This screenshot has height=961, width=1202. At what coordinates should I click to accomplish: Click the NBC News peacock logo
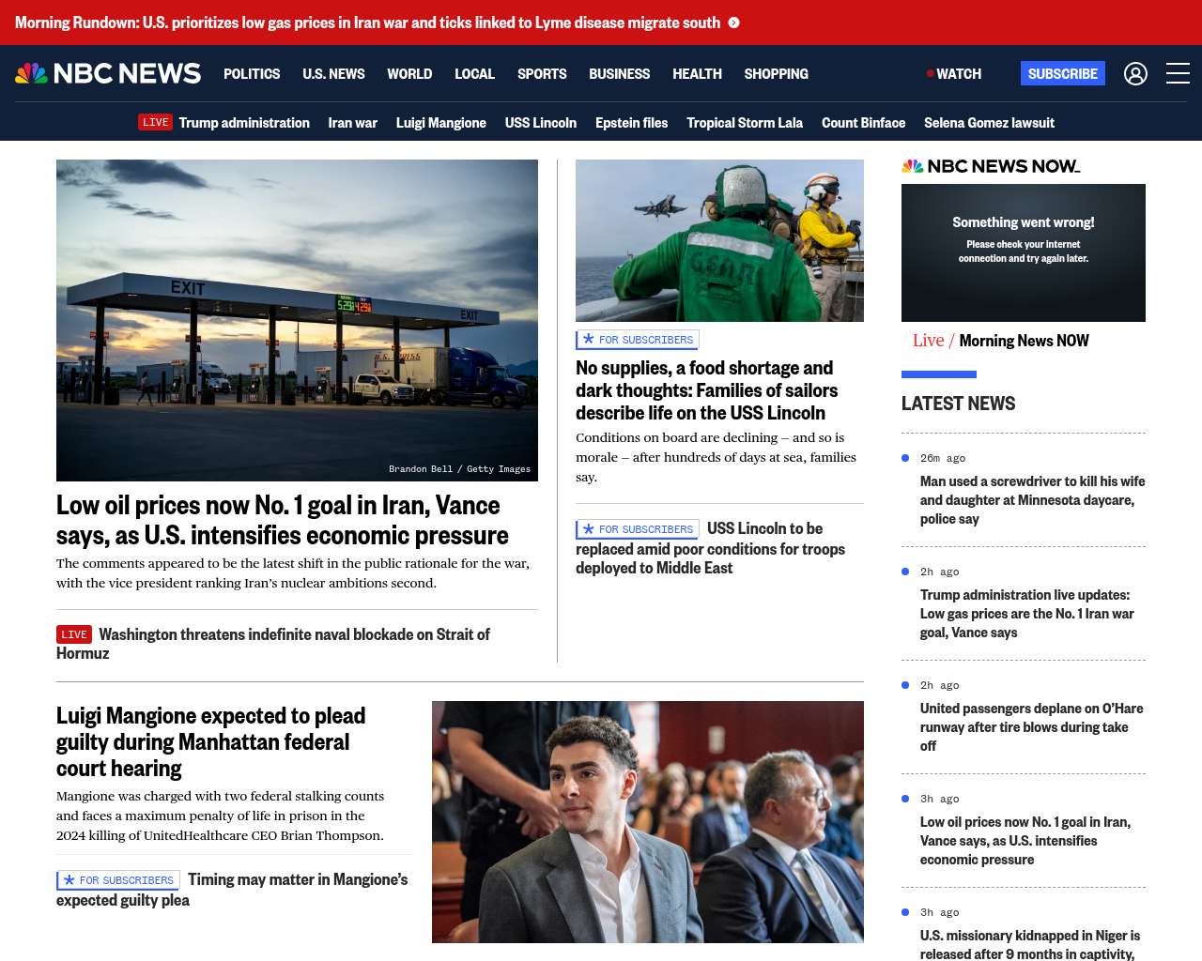pyautogui.click(x=108, y=73)
